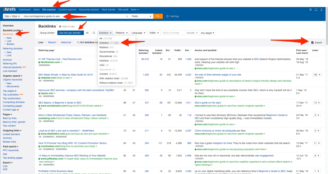Open Keywords explorer in top navigation
The width and height of the screenshot is (328, 174).
point(89,10)
